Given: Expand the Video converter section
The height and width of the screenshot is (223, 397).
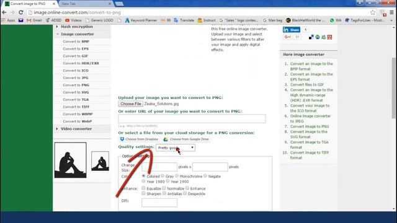Looking at the screenshot, I should [76, 129].
